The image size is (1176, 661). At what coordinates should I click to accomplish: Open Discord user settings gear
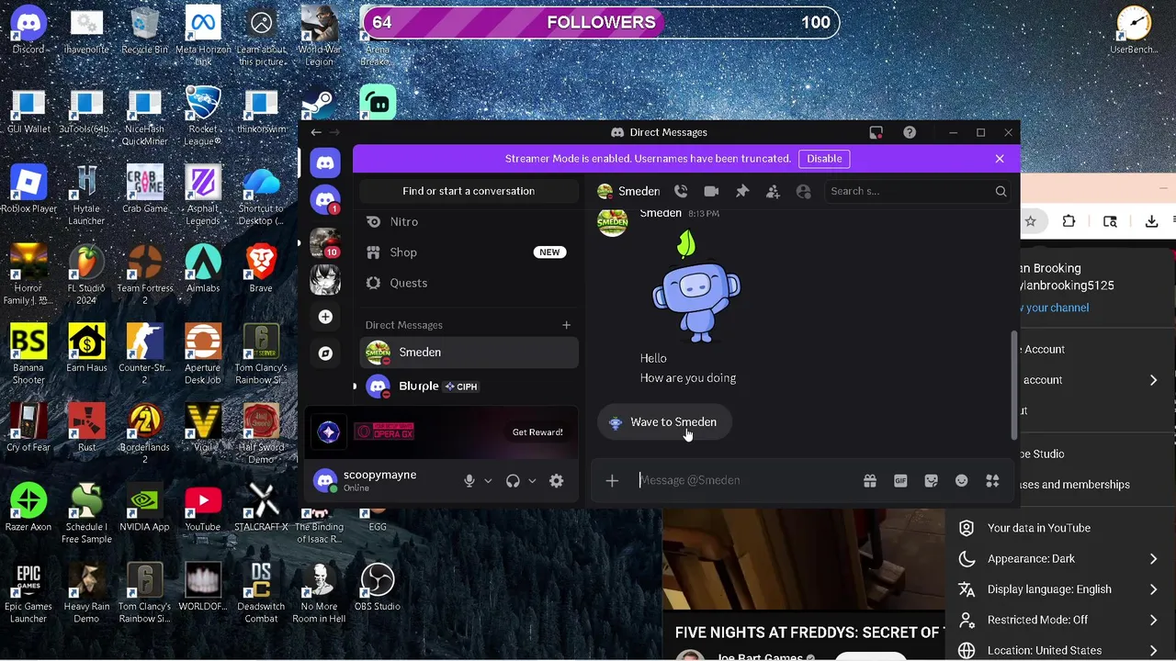pyautogui.click(x=557, y=481)
